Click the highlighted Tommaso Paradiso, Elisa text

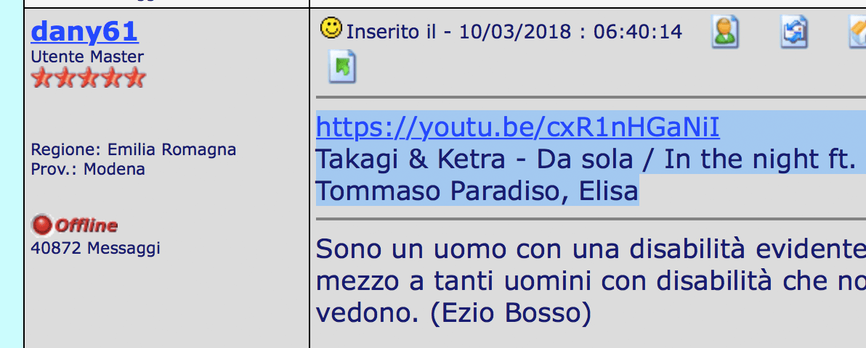click(477, 191)
